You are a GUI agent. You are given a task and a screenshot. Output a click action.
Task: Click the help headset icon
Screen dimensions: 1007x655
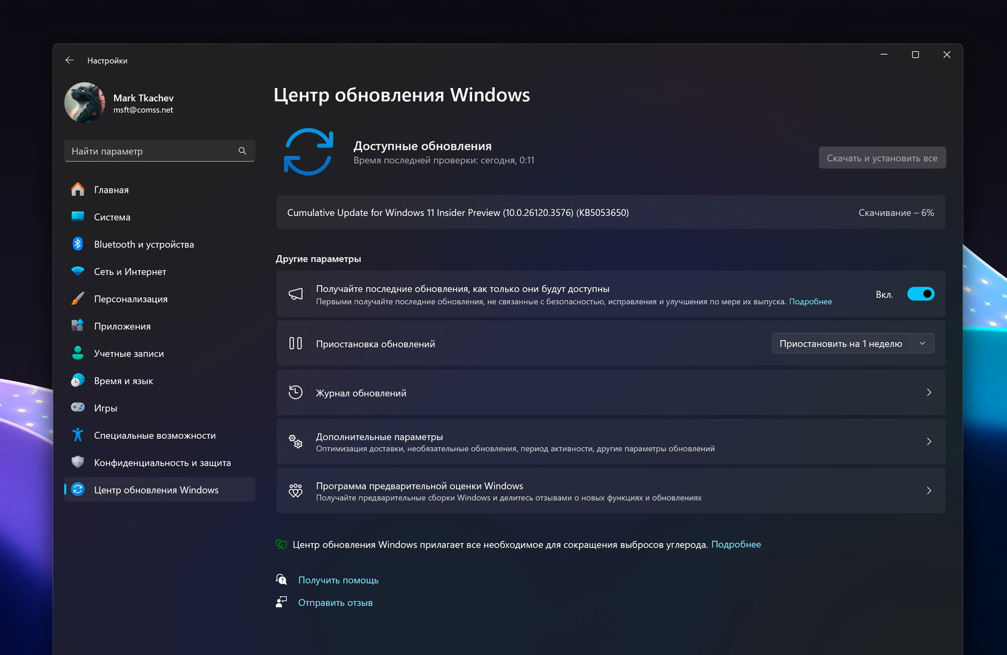281,579
